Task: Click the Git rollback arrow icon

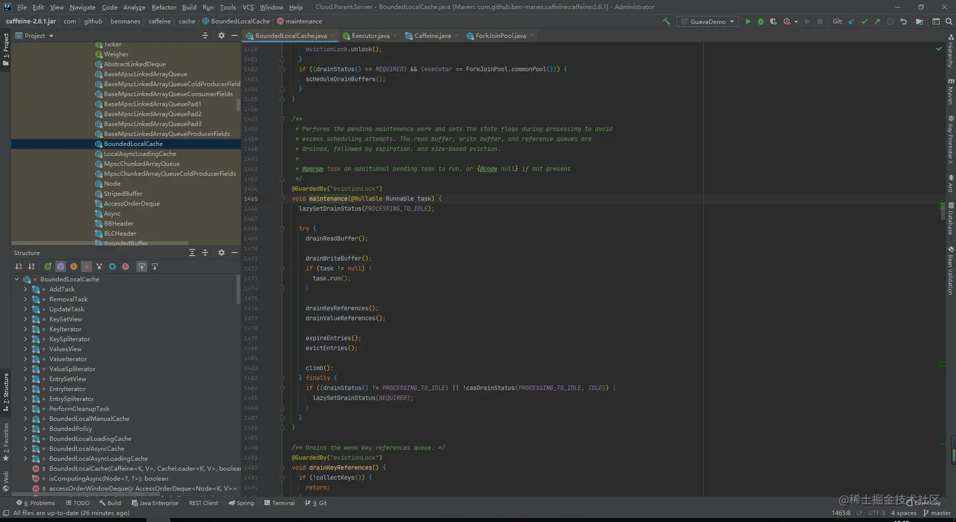Action: pos(904,22)
